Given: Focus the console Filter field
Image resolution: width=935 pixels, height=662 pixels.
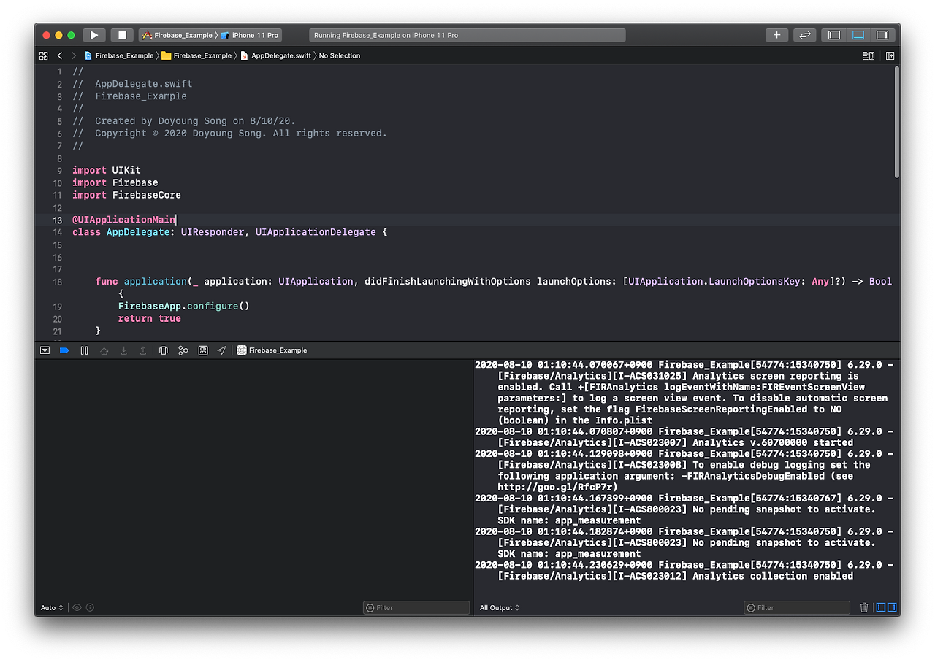Looking at the screenshot, I should click(x=797, y=607).
